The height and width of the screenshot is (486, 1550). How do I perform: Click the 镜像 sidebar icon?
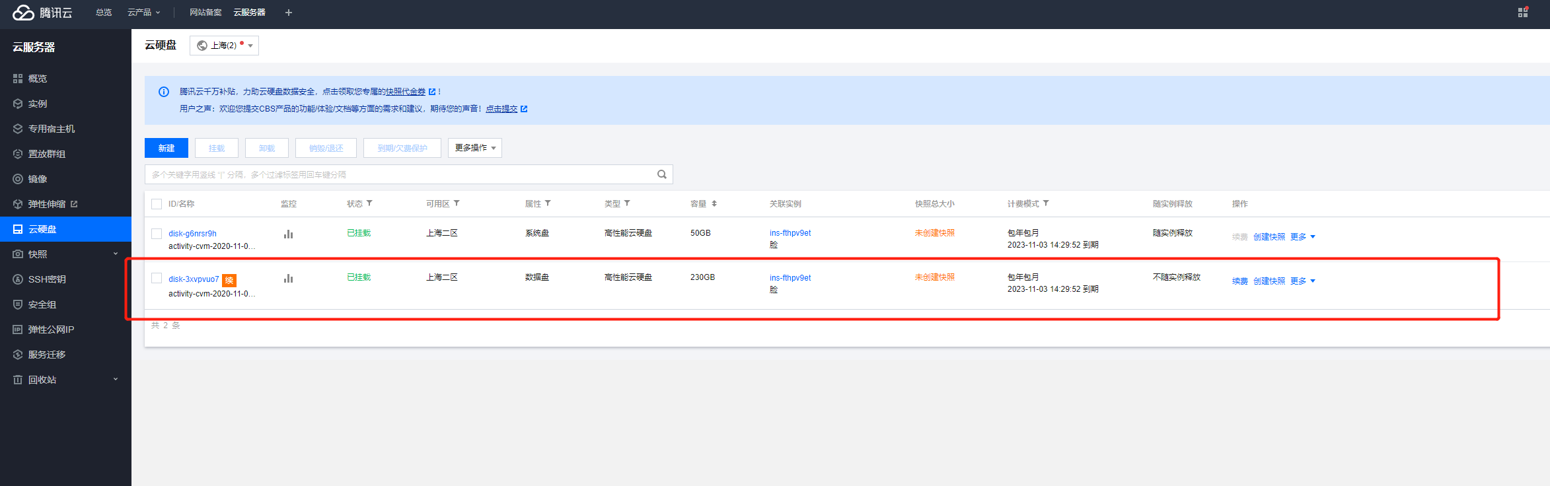[18, 179]
